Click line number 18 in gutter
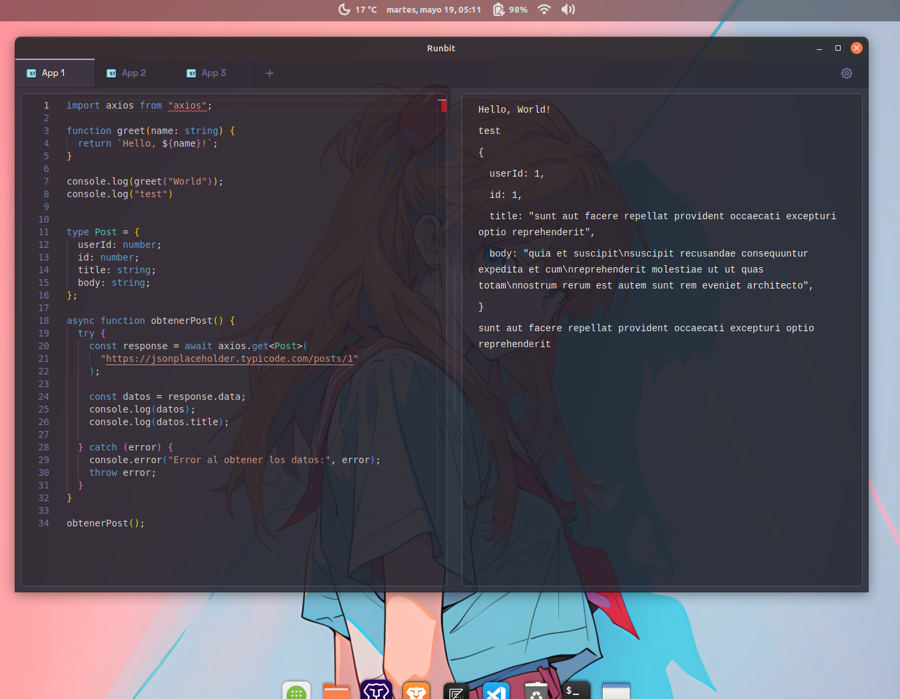900x699 pixels. tap(43, 321)
